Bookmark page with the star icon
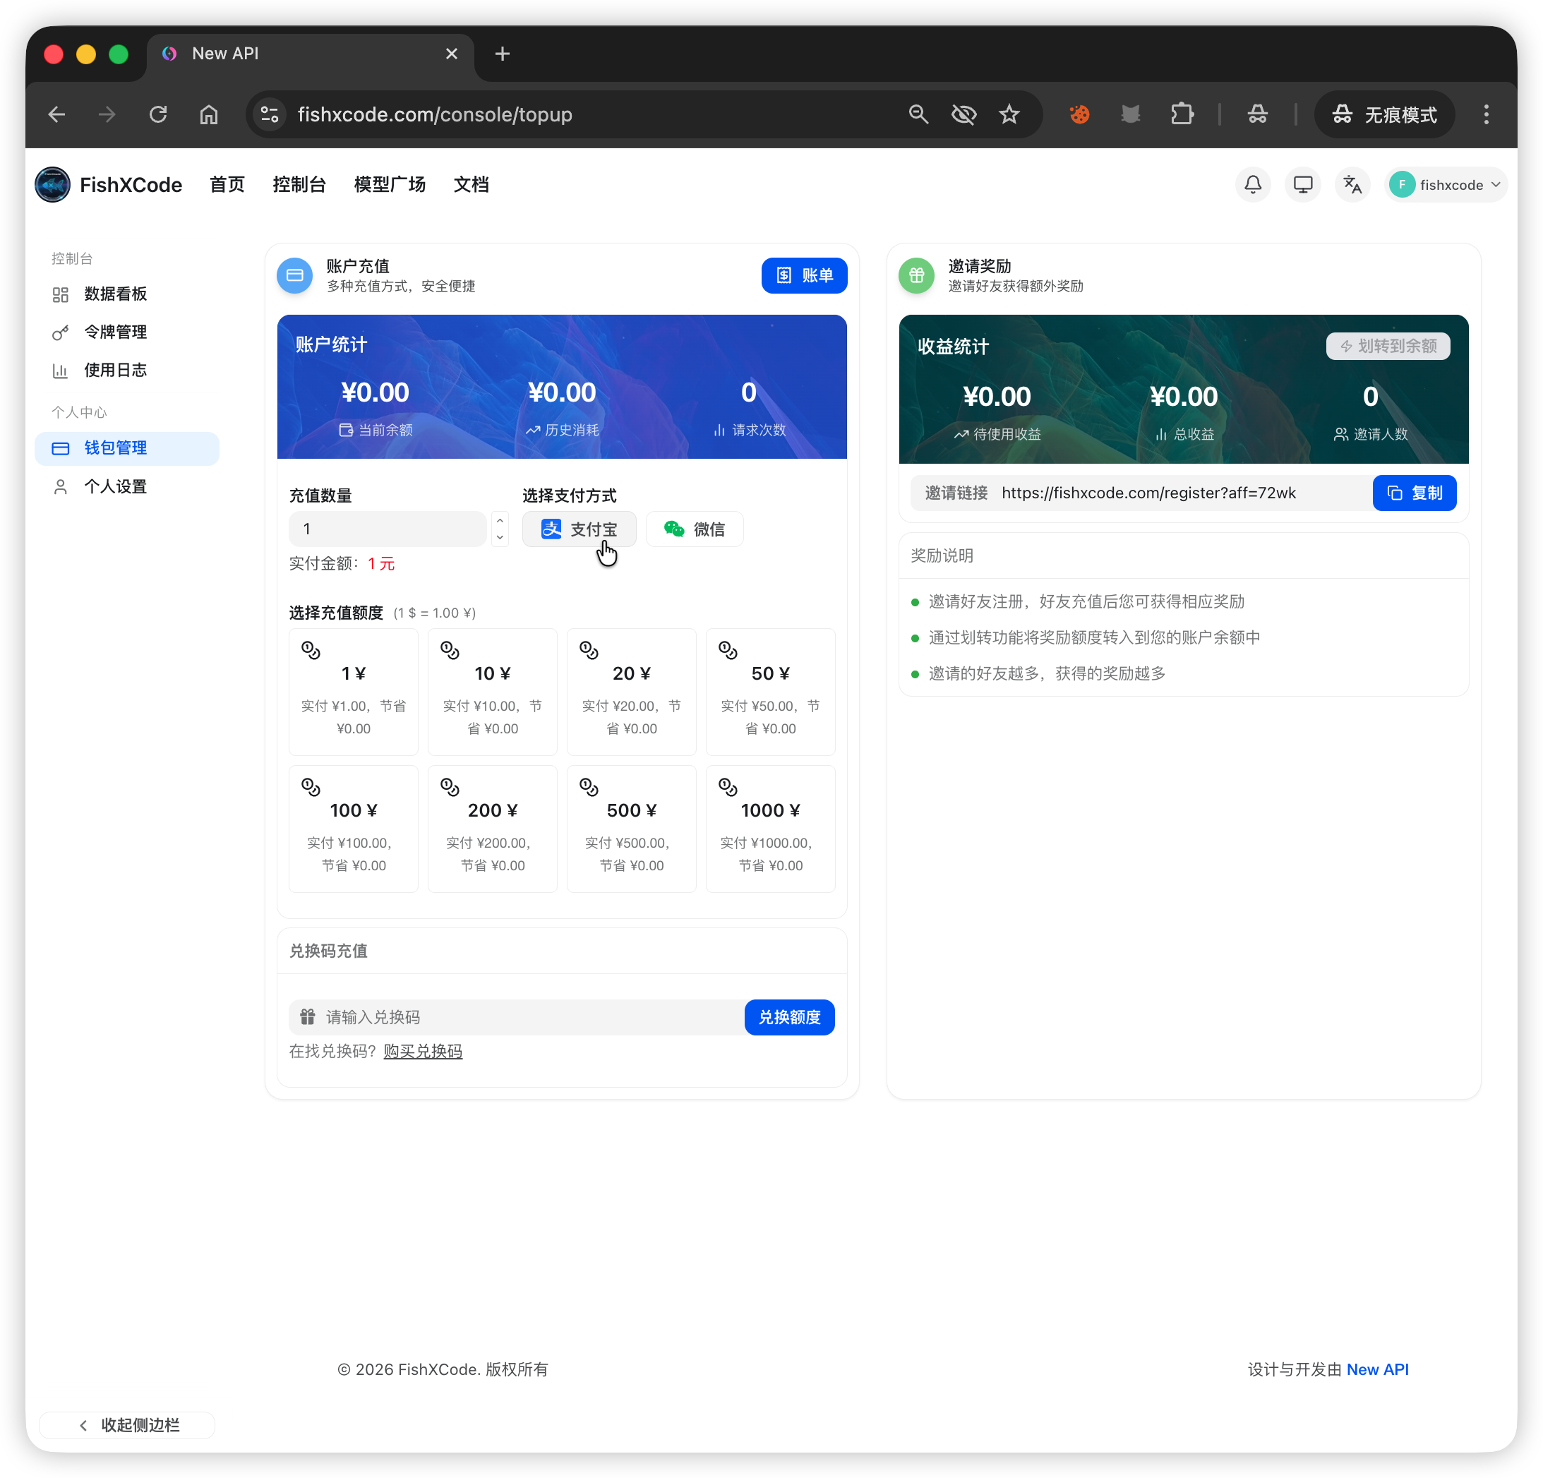1543x1478 pixels. [1009, 115]
